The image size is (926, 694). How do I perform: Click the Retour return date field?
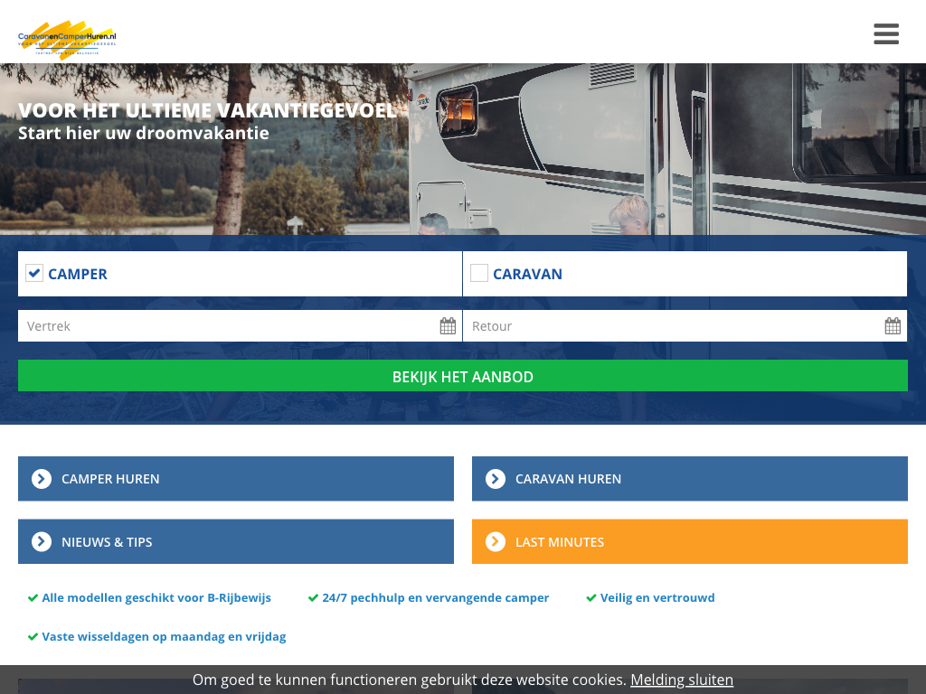pos(669,326)
